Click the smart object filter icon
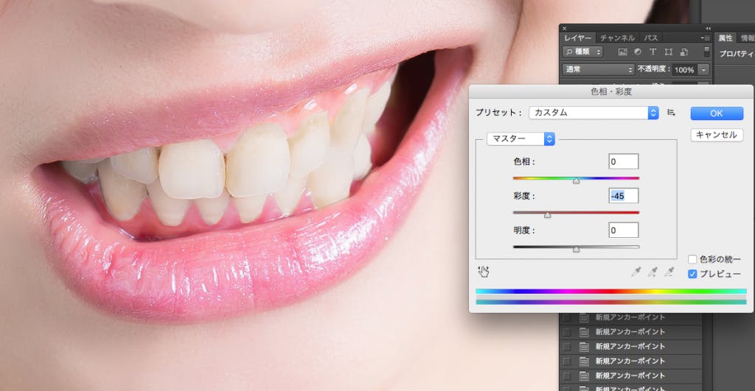 tap(683, 52)
